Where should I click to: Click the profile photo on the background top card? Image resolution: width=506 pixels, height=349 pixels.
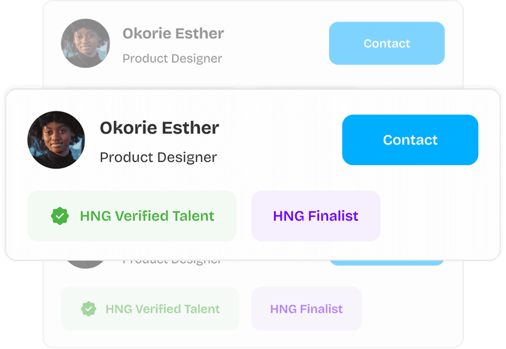(85, 43)
